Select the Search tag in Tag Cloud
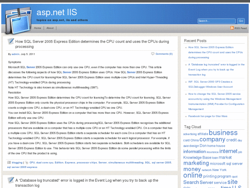Viewport: 250px width, 188px height. point(191,182)
